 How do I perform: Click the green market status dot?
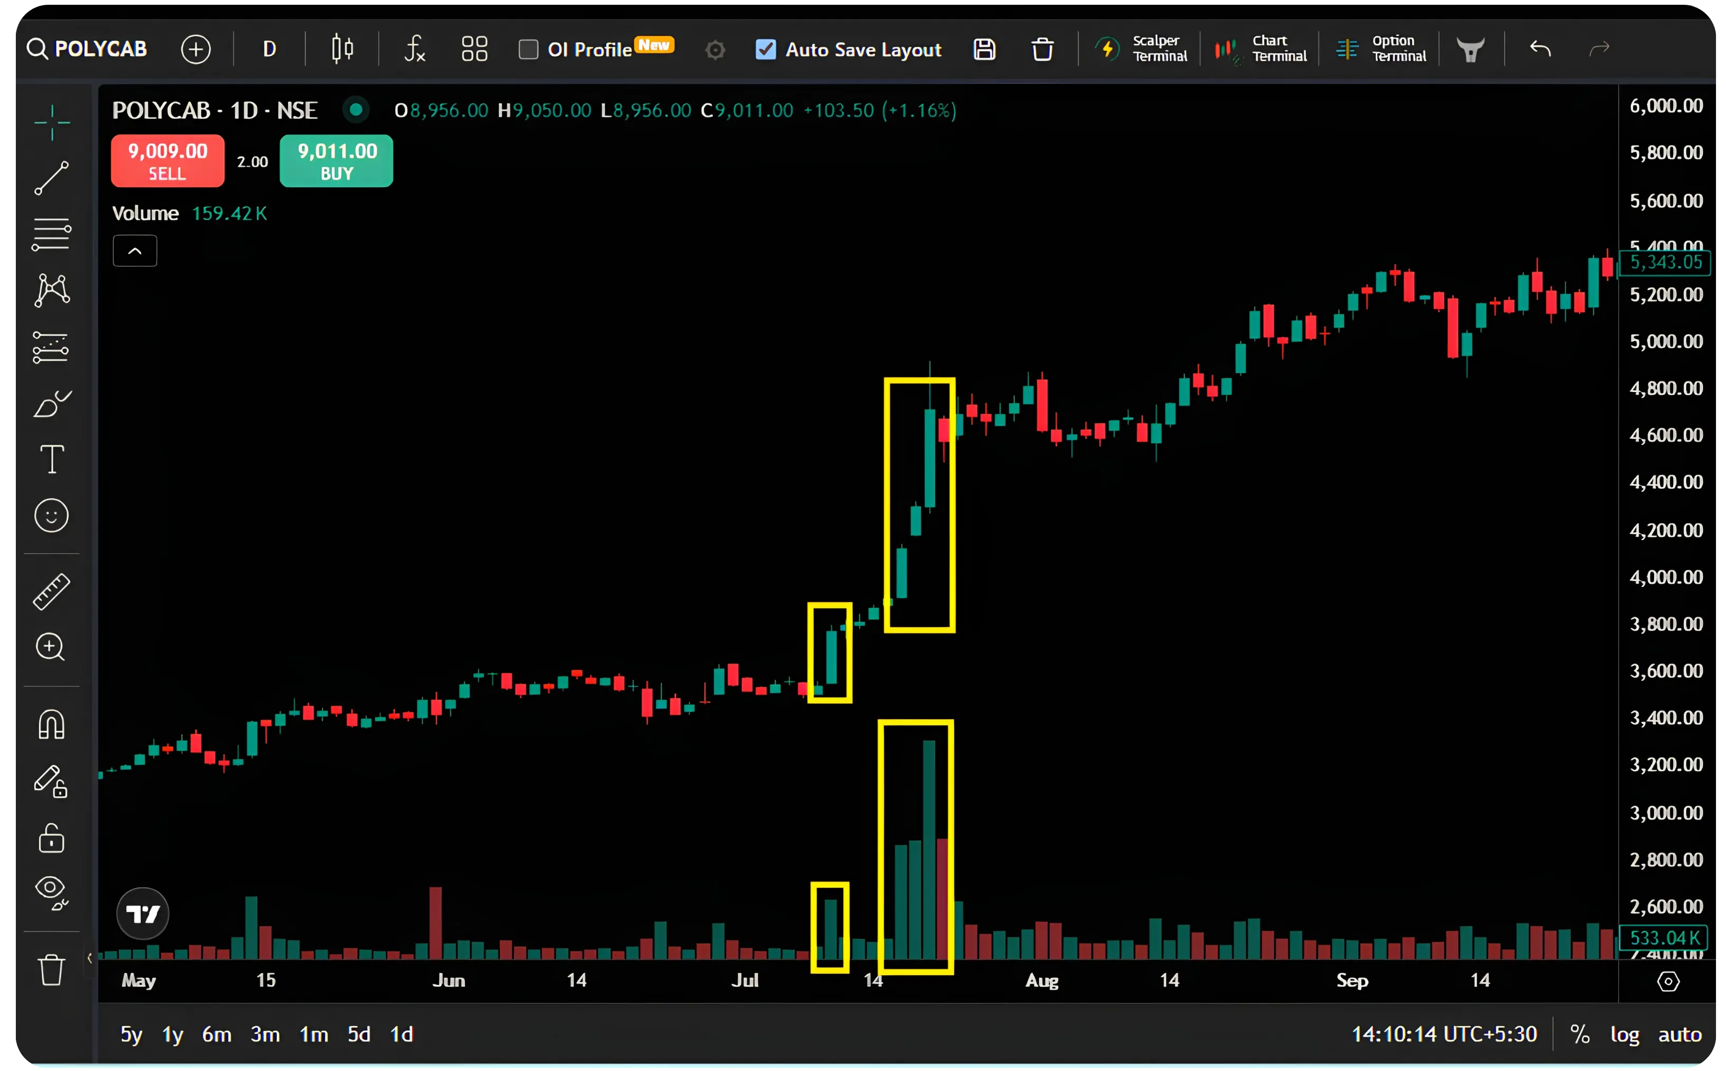[356, 110]
